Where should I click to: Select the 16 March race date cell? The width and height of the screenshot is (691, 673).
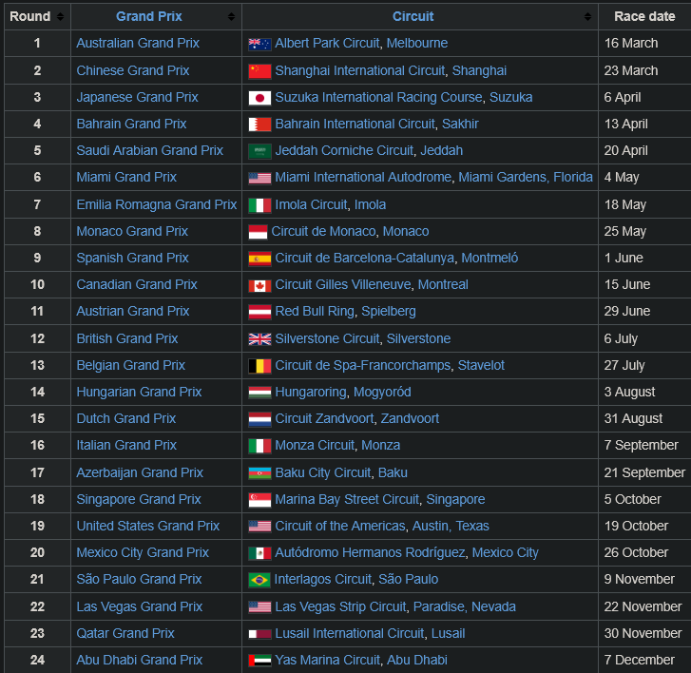click(644, 43)
